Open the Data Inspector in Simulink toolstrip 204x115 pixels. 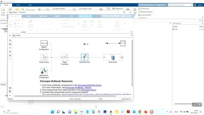[x=117, y=24]
